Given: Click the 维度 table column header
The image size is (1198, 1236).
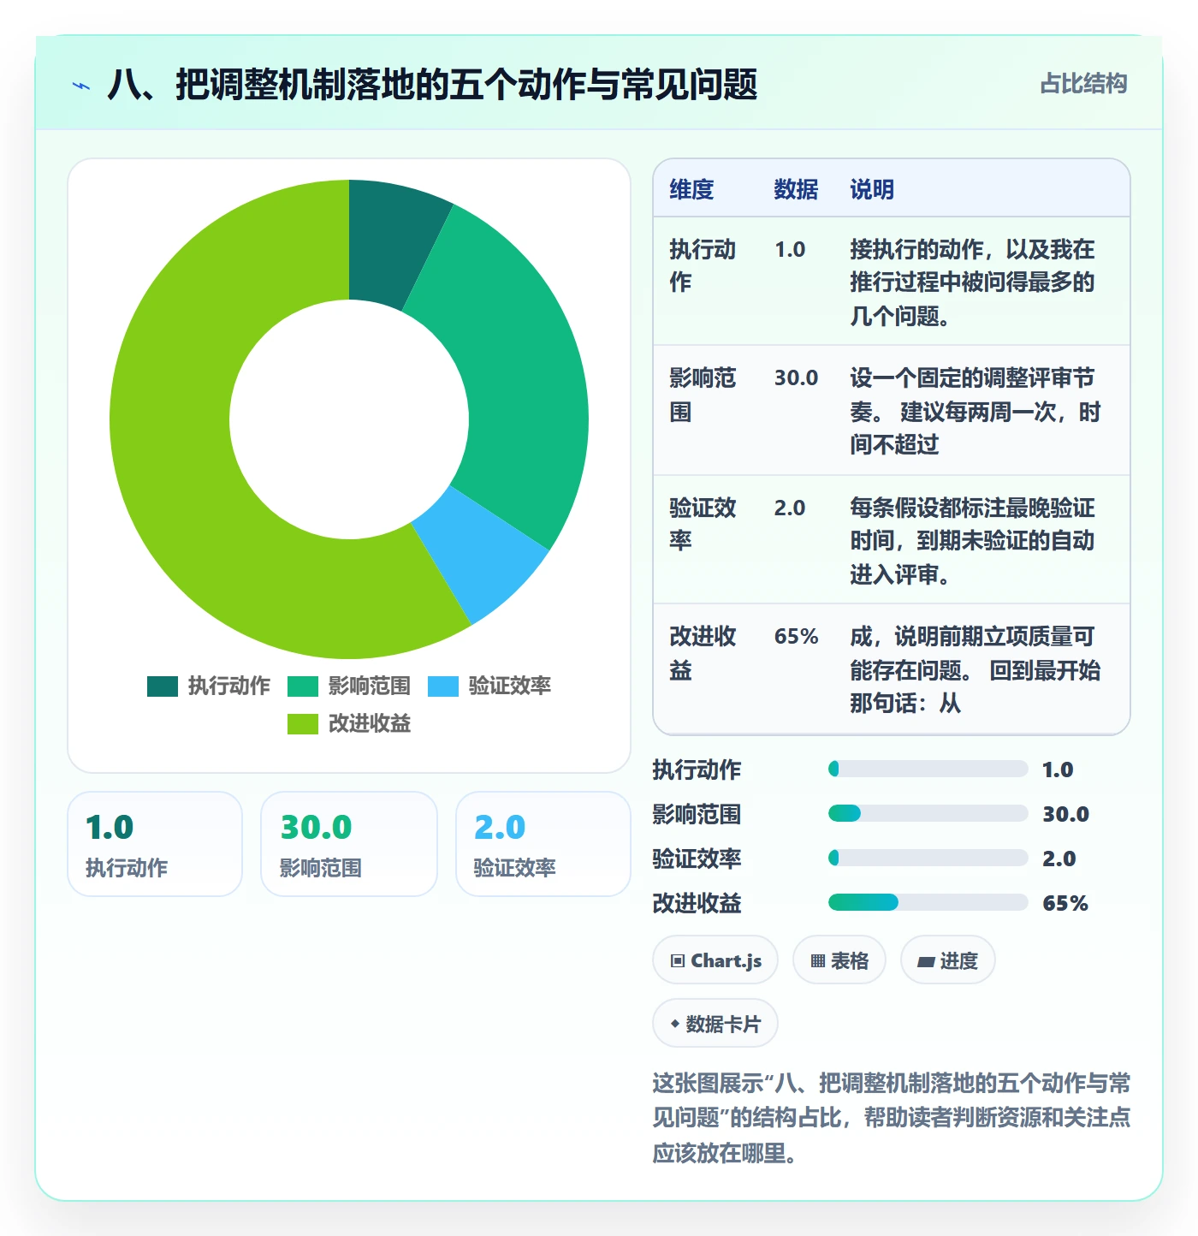Looking at the screenshot, I should tap(691, 189).
